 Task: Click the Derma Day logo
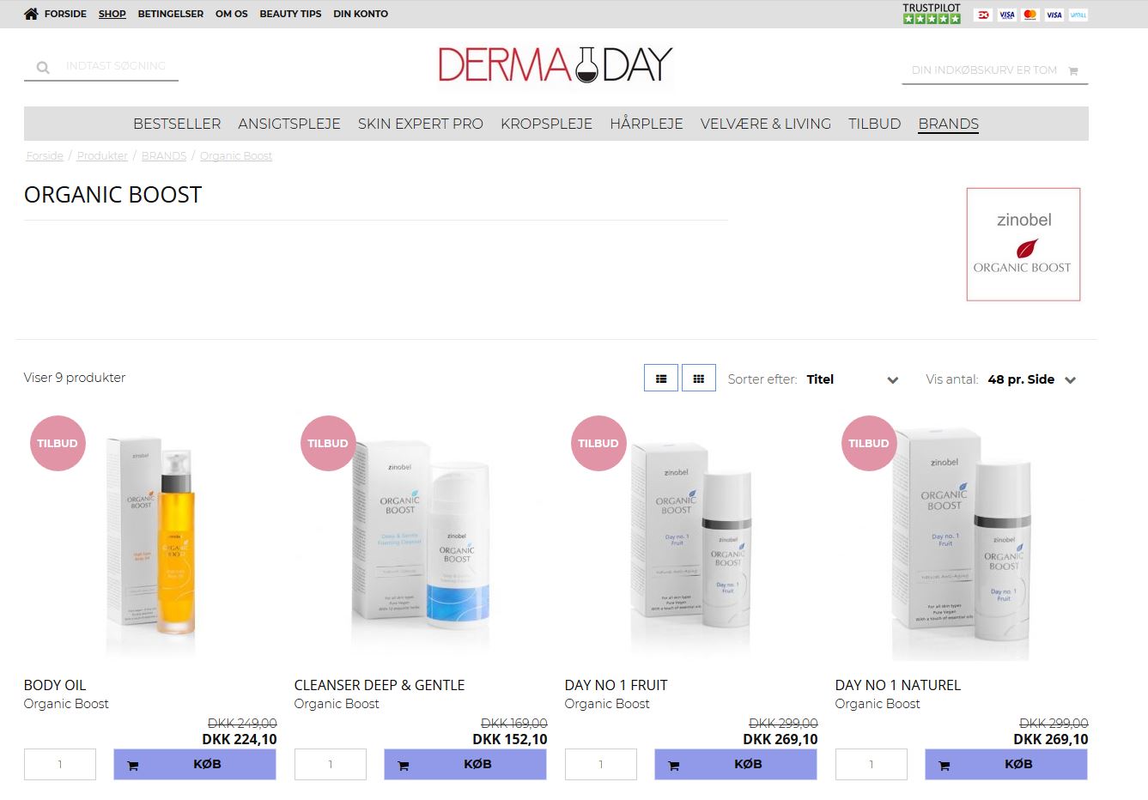(x=555, y=65)
